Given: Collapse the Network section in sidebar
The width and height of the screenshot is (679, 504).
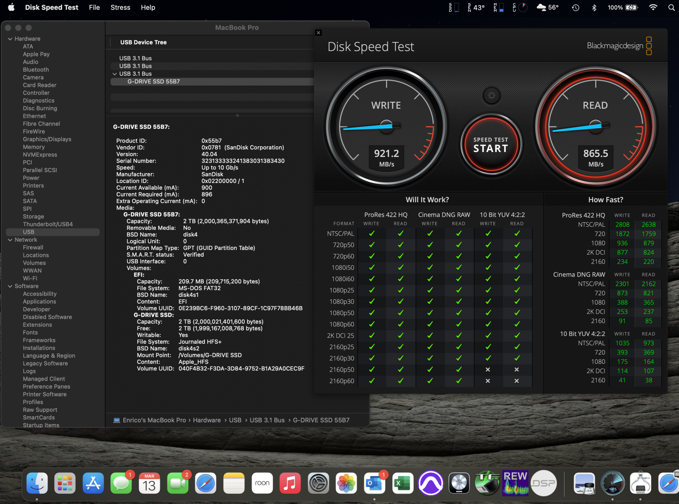Looking at the screenshot, I should click(10, 240).
